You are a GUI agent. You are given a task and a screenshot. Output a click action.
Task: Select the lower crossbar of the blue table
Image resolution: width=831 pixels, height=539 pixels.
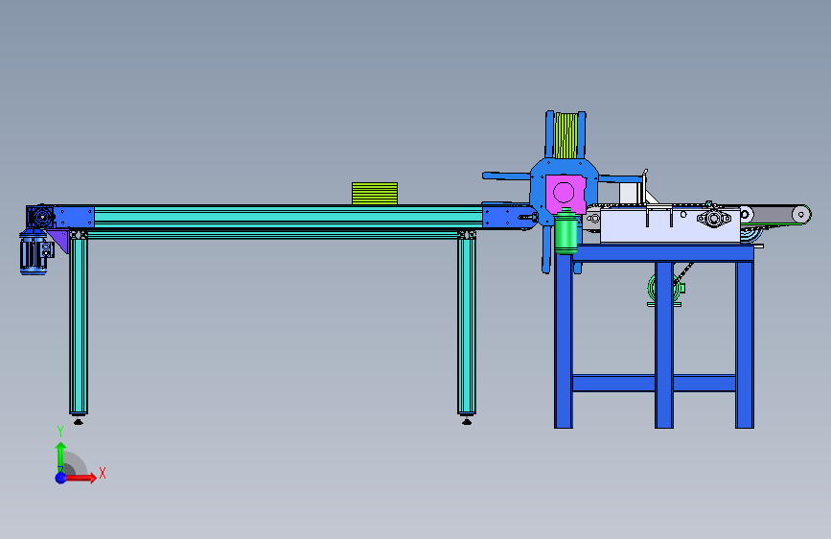[654, 383]
